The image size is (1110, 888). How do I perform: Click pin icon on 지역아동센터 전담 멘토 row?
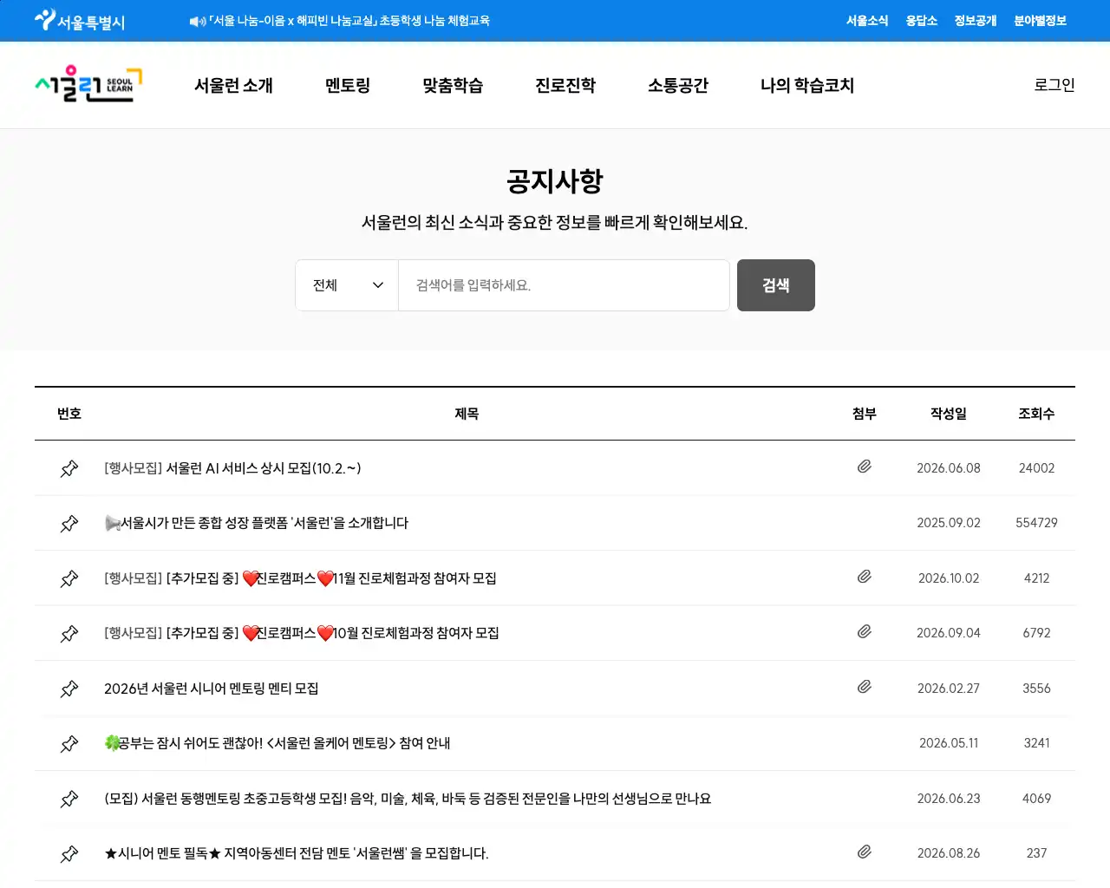click(69, 854)
